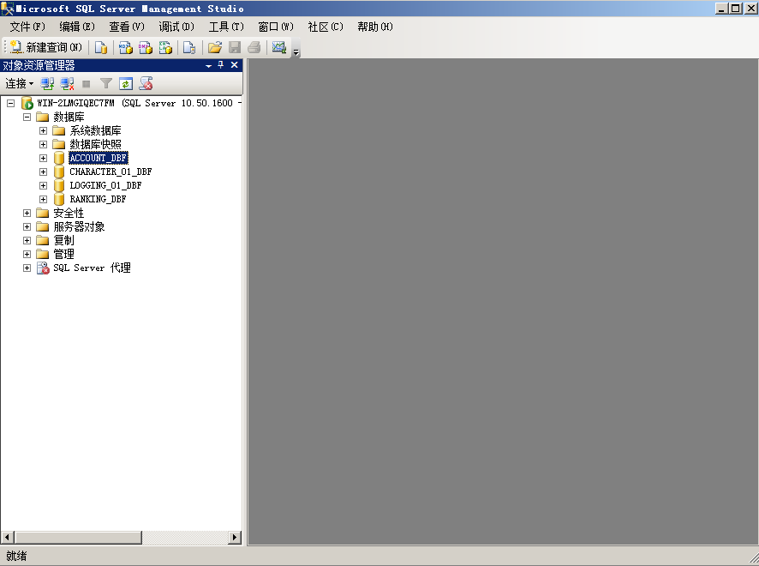Expand the 系统数据库 folder

[43, 131]
